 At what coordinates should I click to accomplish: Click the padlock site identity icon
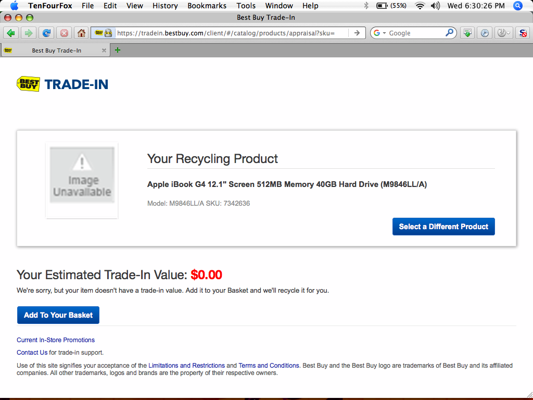108,33
